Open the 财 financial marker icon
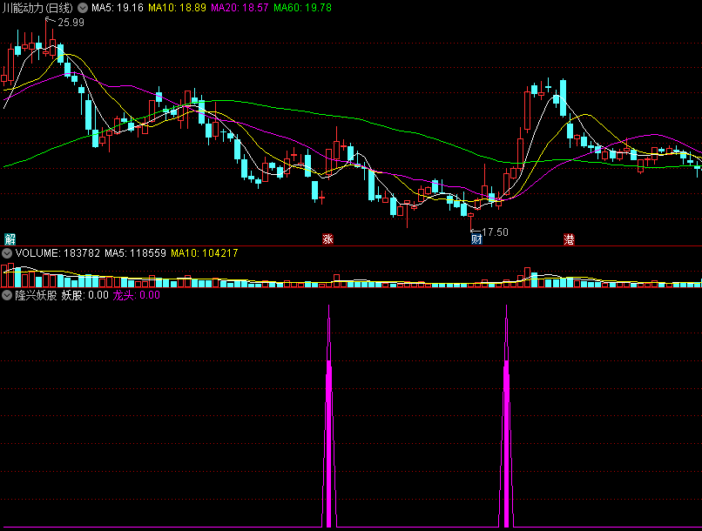Screen dimensions: 702x531 [476, 239]
